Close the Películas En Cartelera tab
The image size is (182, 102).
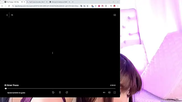69,2
